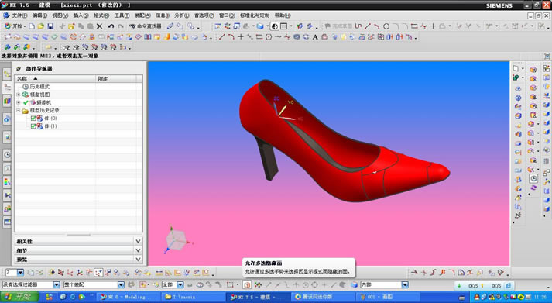Image resolution: width=552 pixels, height=303 pixels.
Task: Click the Open file folder icon
Action: pos(41,26)
